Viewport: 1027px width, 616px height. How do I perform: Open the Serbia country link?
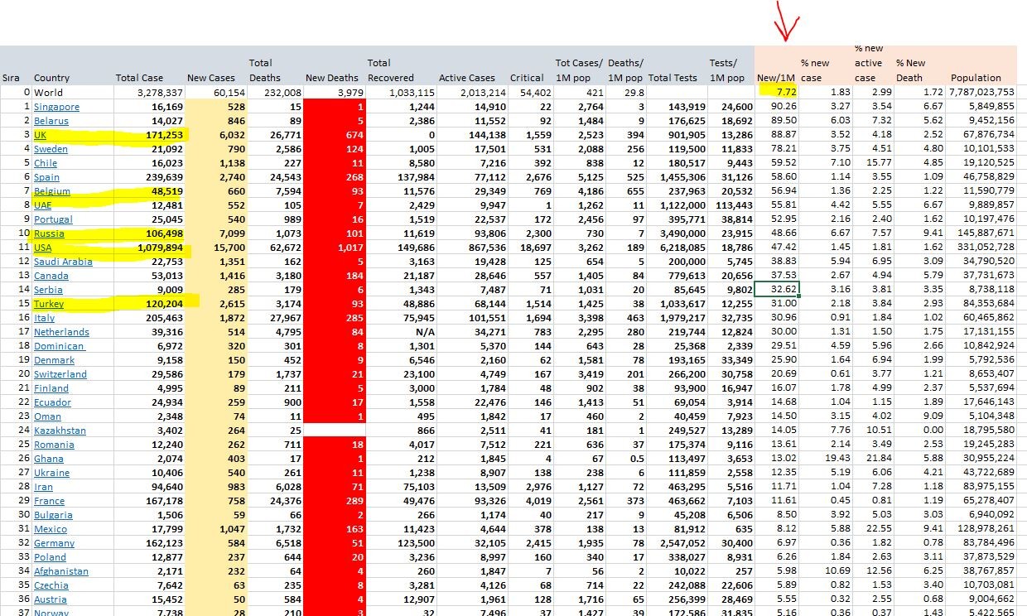48,290
